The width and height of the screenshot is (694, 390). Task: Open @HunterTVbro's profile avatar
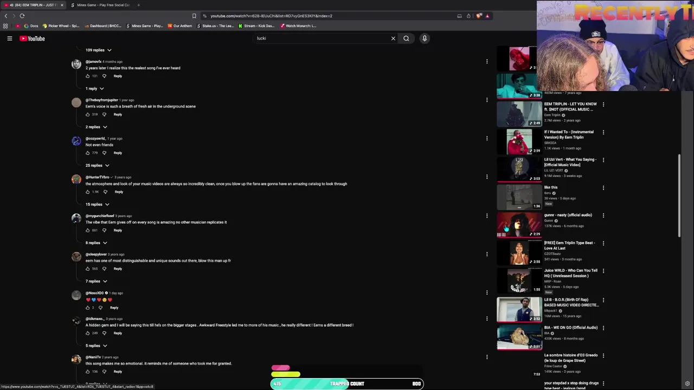point(76,179)
